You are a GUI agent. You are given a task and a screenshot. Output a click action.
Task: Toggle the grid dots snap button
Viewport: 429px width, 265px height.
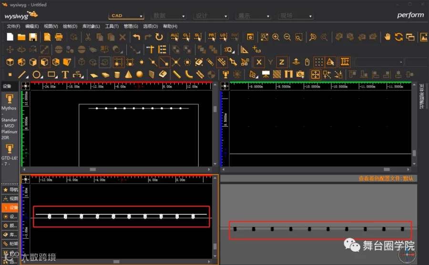tap(319, 62)
